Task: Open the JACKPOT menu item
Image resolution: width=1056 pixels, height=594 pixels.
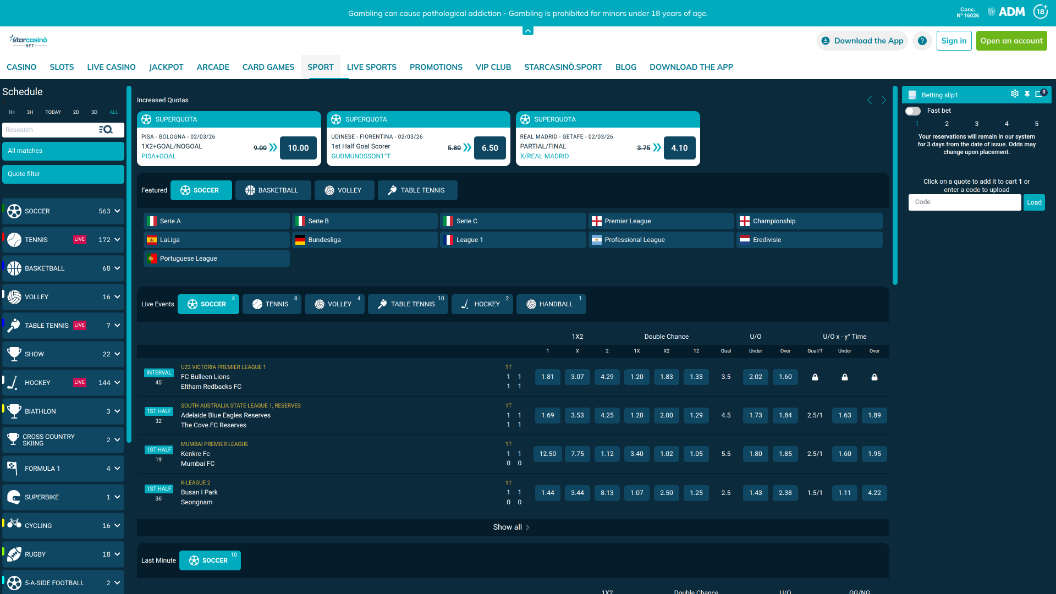Action: click(166, 67)
